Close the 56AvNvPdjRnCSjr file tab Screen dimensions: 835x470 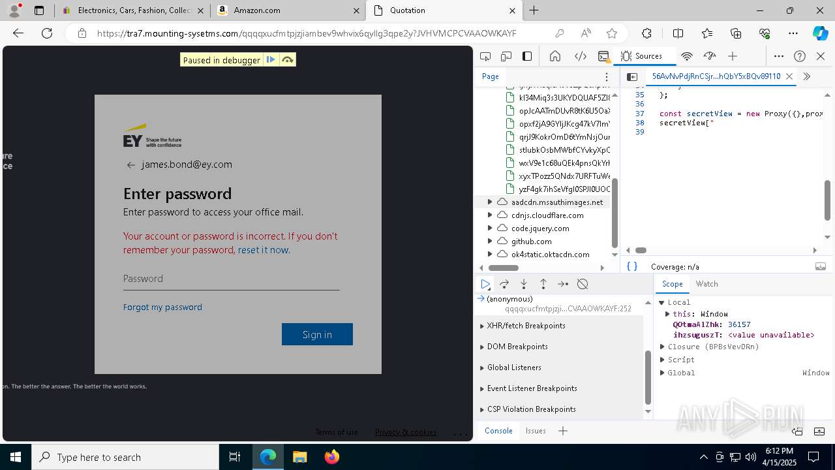coord(789,76)
